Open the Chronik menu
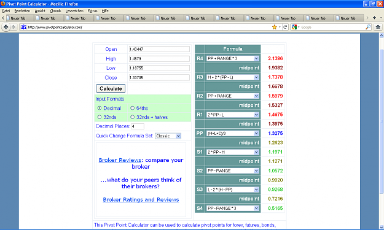Image resolution: width=384 pixels, height=230 pixels. (x=55, y=11)
